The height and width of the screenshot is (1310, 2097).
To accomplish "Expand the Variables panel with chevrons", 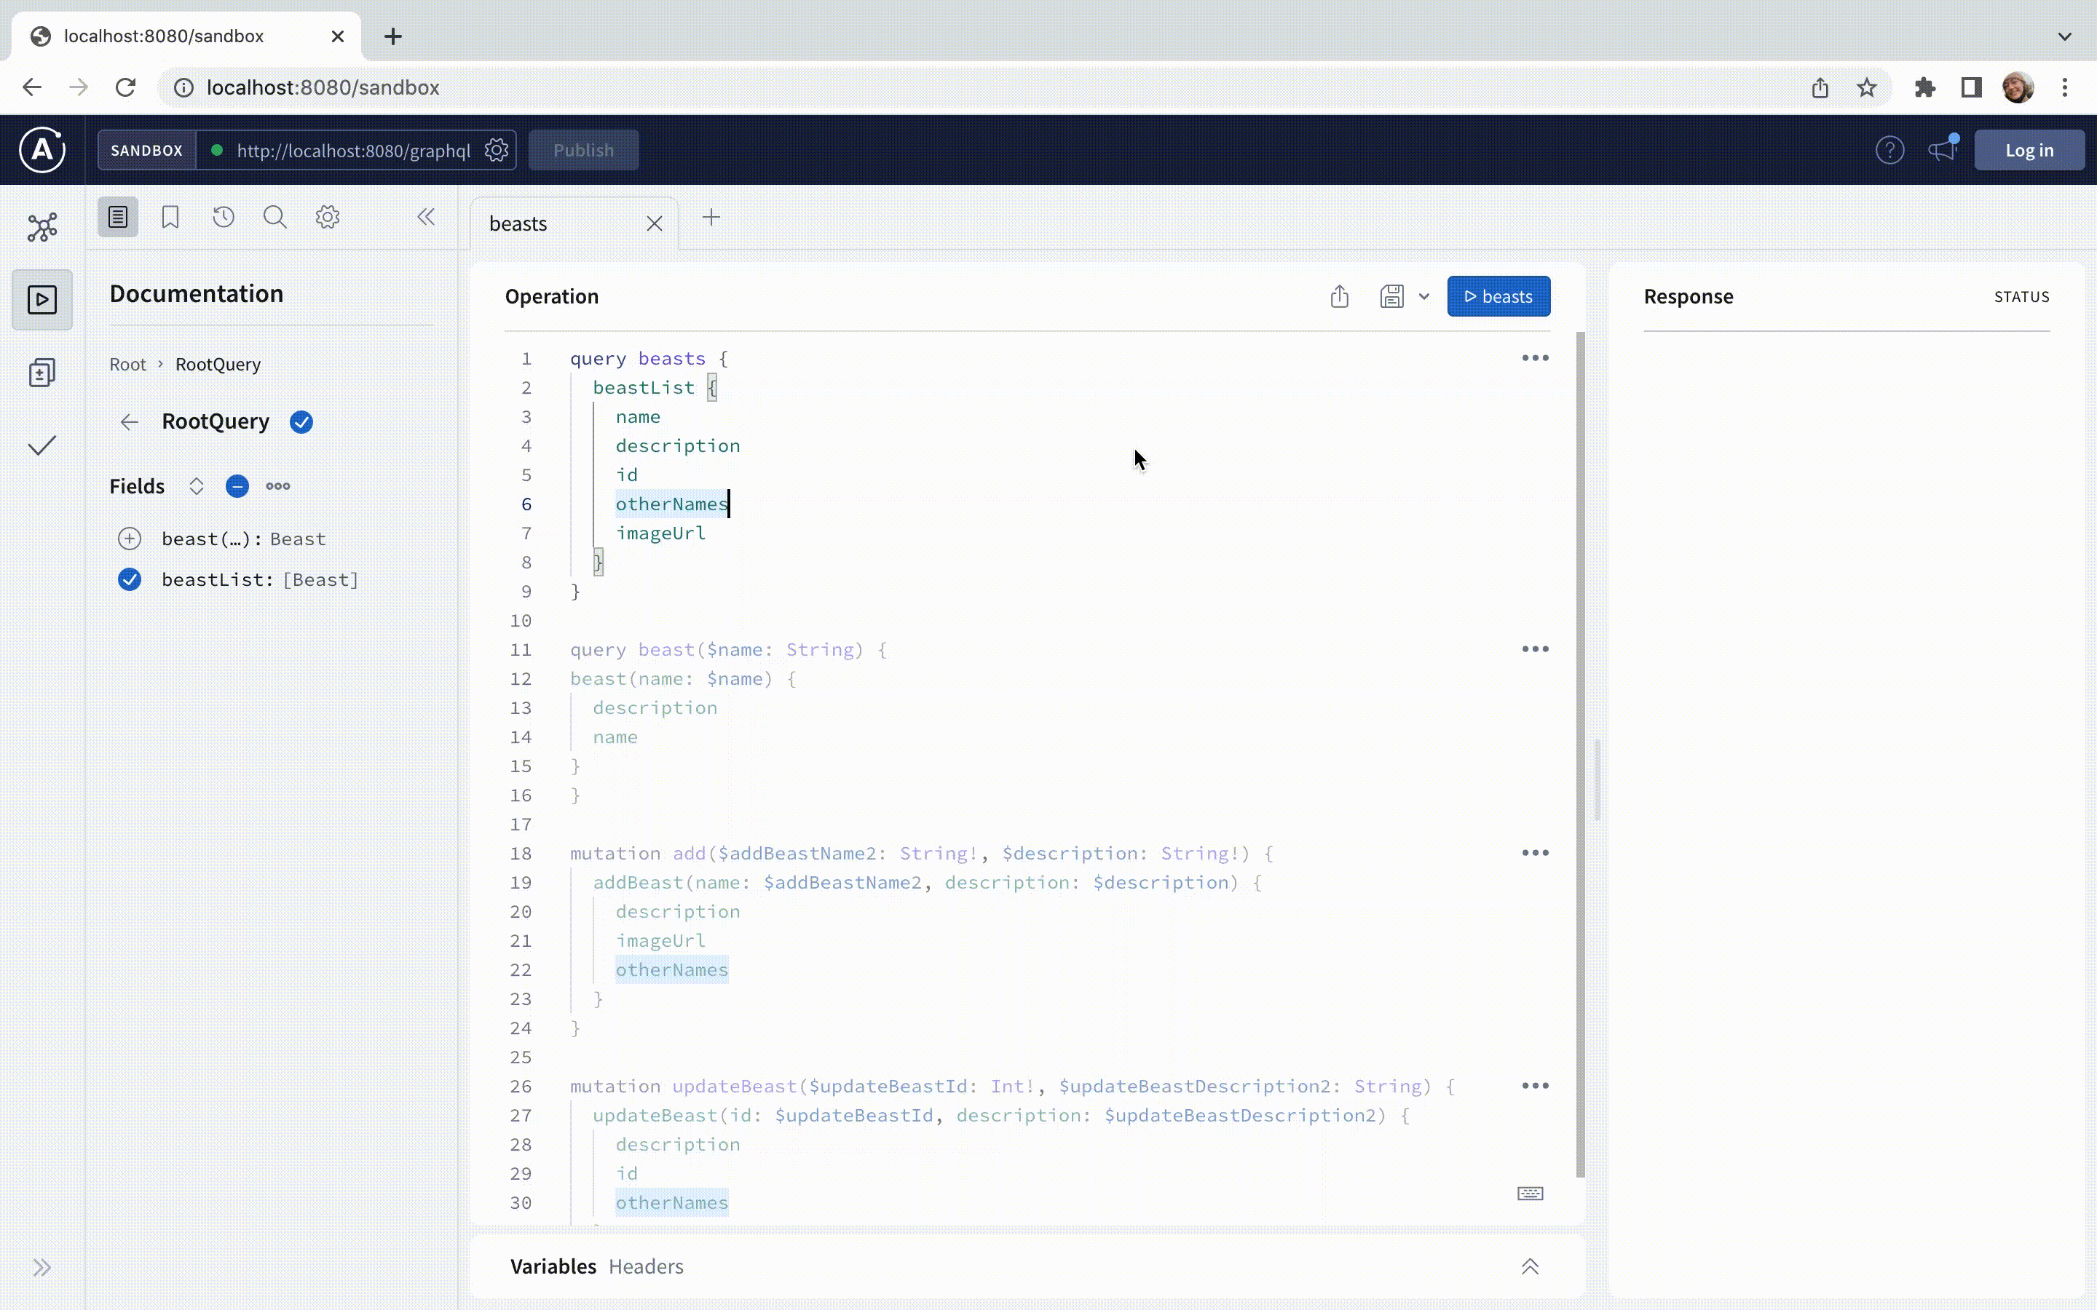I will tap(1531, 1266).
